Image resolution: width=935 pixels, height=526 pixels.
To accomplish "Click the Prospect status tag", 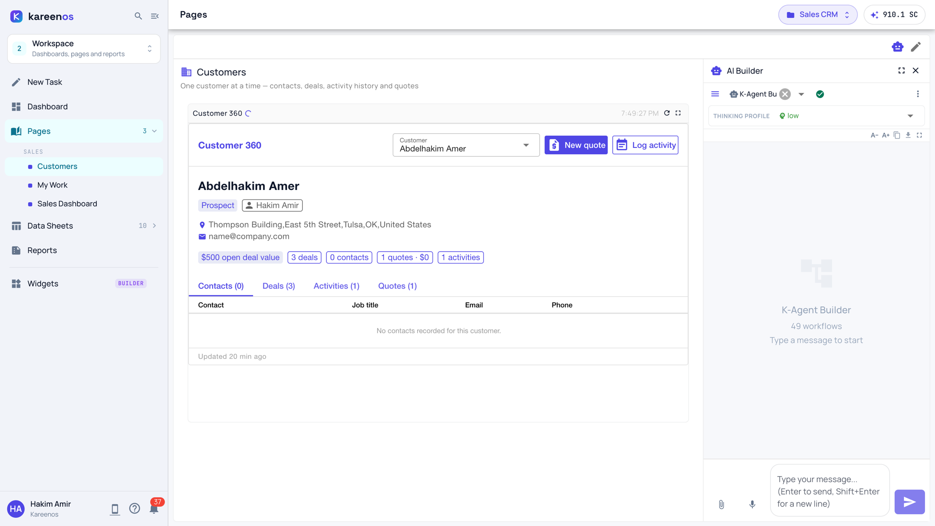I will pos(218,205).
